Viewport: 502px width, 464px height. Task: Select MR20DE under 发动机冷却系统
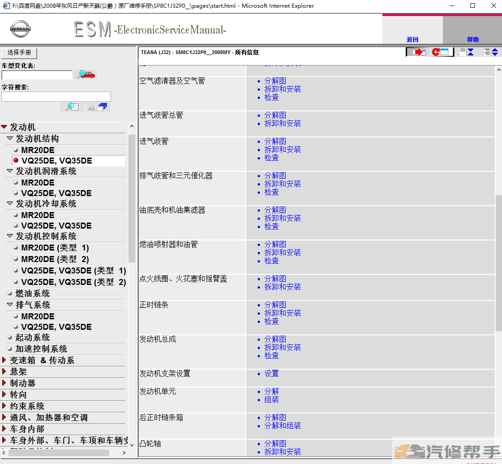38,215
